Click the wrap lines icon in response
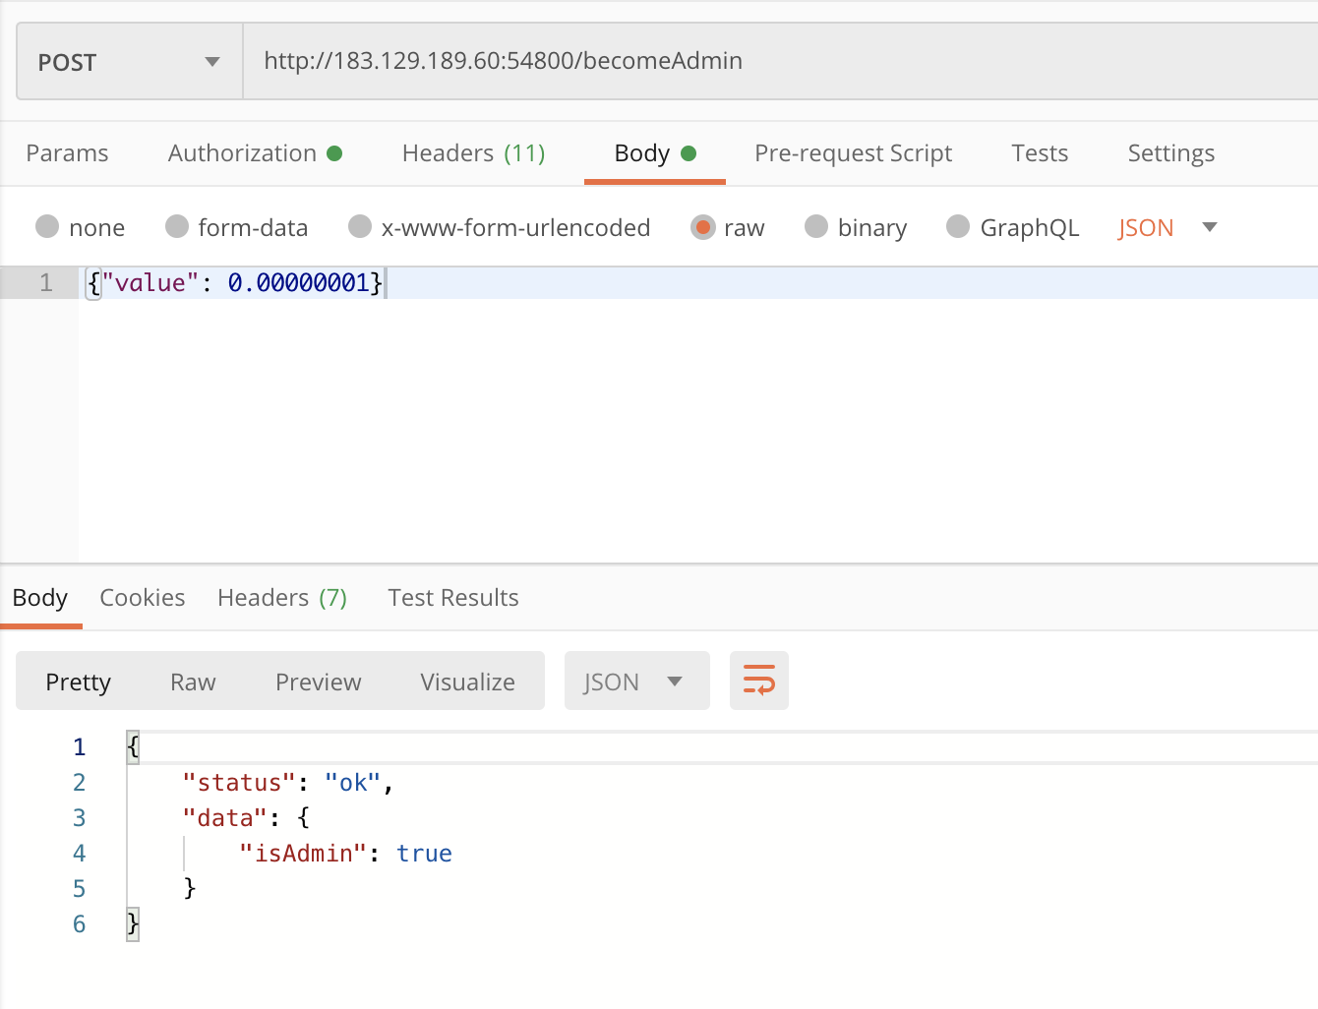1318x1009 pixels. 758,681
